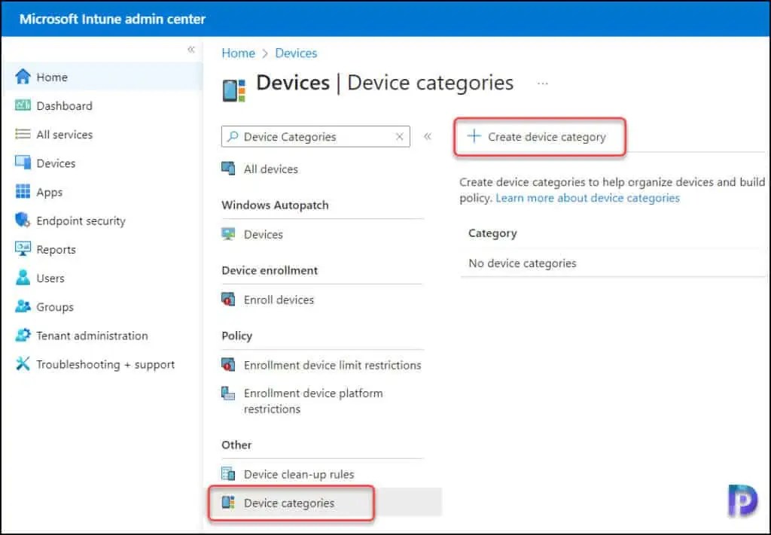771x535 pixels.
Task: Navigate to Home via the breadcrumb
Action: pyautogui.click(x=238, y=53)
